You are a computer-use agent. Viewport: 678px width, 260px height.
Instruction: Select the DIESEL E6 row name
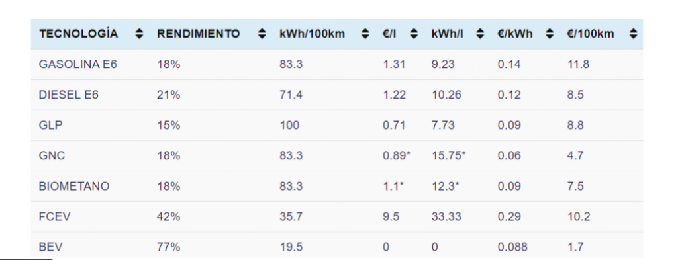(69, 95)
